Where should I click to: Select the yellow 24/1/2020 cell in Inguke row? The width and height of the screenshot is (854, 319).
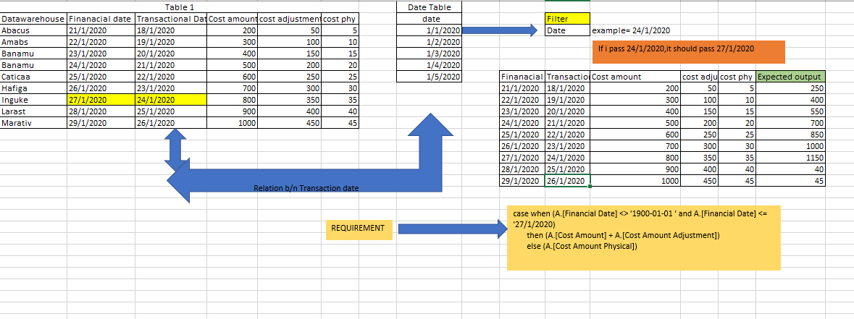coord(172,100)
